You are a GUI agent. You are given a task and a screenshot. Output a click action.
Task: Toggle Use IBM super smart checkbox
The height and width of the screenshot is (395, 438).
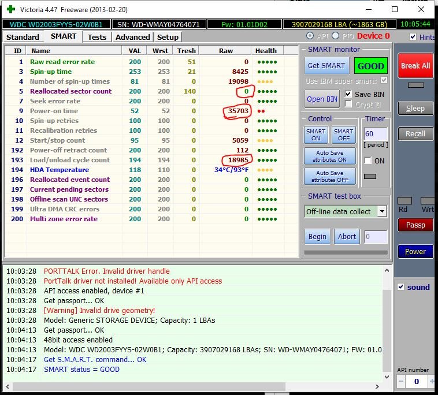(384, 80)
